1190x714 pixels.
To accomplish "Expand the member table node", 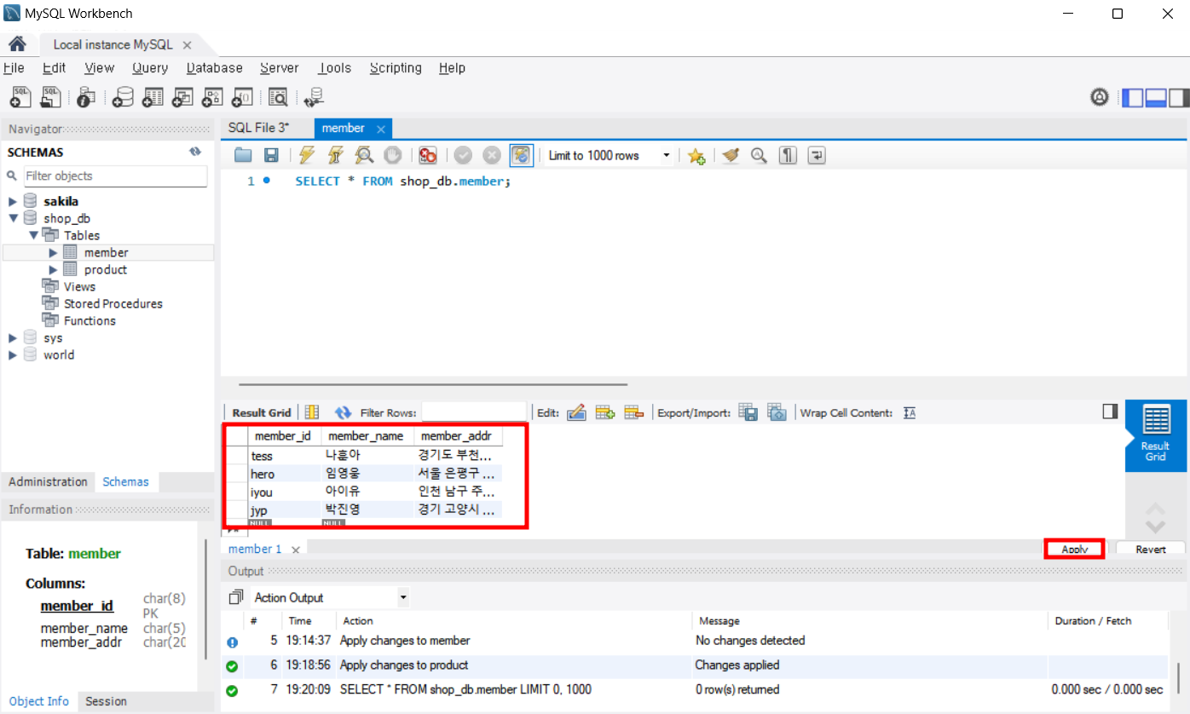I will tap(54, 252).
